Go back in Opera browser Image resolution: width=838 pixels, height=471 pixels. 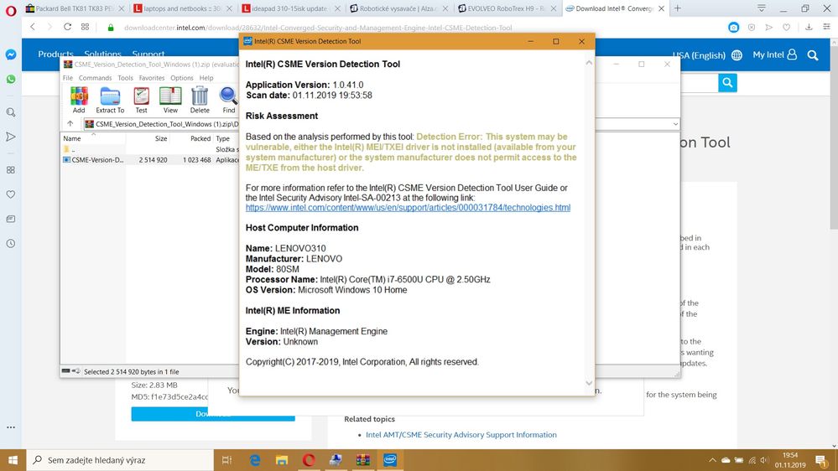(x=33, y=27)
